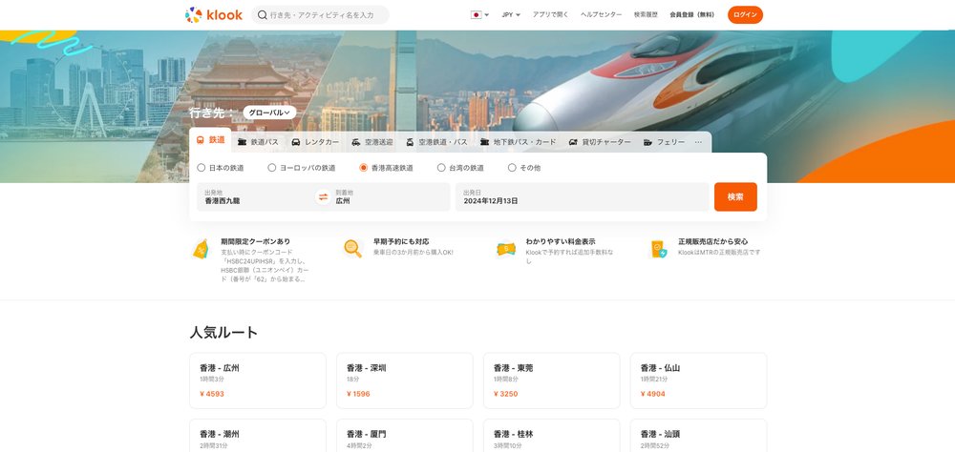Click the ¥ 3250 price
The height and width of the screenshot is (452, 955).
click(505, 394)
